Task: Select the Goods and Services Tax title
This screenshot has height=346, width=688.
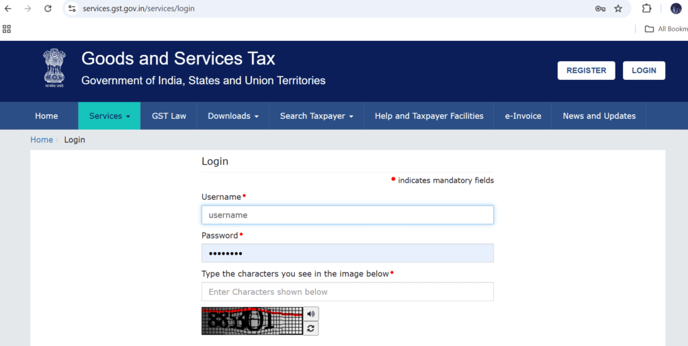Action: [x=178, y=58]
